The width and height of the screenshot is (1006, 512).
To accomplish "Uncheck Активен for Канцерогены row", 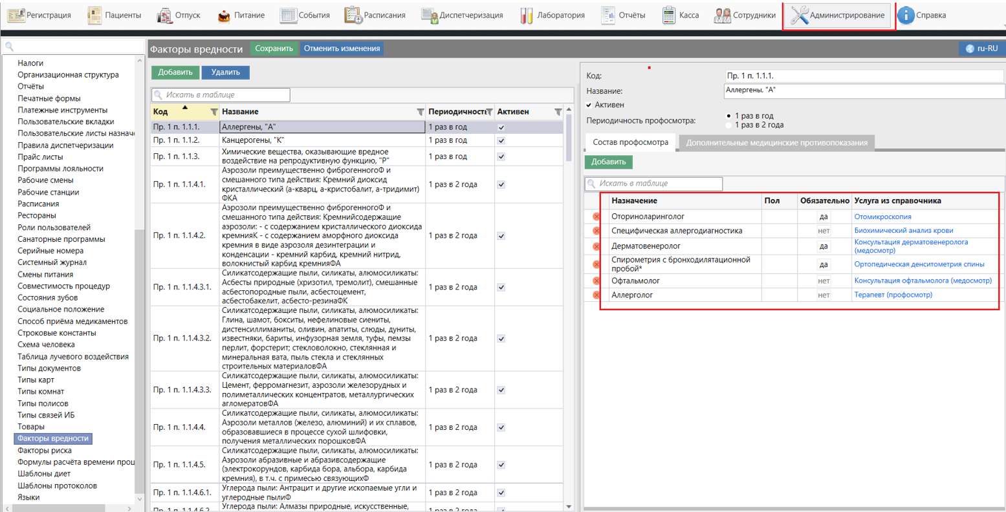I will pyautogui.click(x=501, y=140).
